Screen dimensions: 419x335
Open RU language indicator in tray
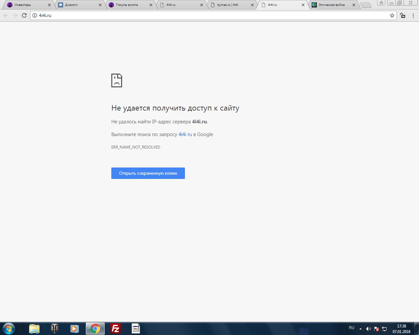click(352, 328)
